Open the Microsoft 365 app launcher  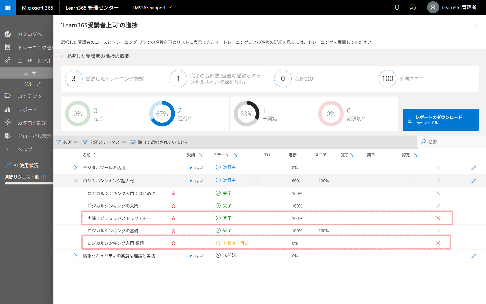point(8,8)
